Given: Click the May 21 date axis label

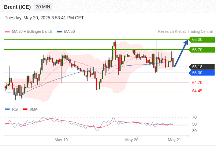Looking at the screenshot, I should pos(174,140).
